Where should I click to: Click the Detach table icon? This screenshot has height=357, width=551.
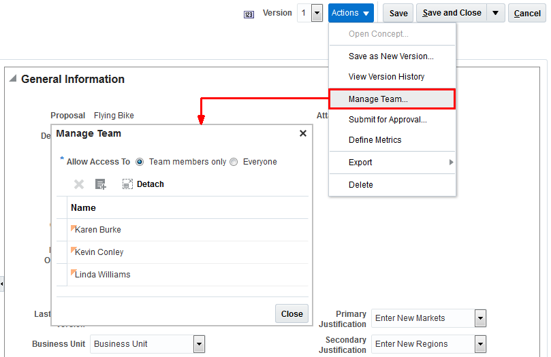pos(127,184)
